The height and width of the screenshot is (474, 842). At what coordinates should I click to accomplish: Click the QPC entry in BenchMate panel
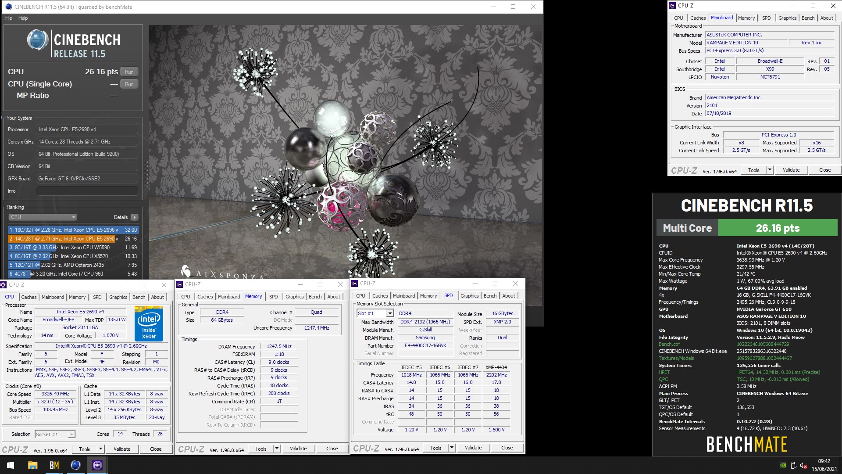(x=664, y=379)
